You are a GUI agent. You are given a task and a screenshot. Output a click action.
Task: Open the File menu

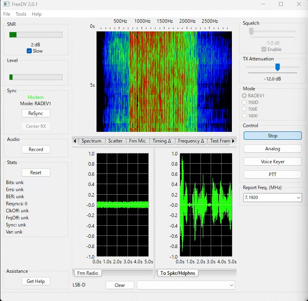click(7, 14)
